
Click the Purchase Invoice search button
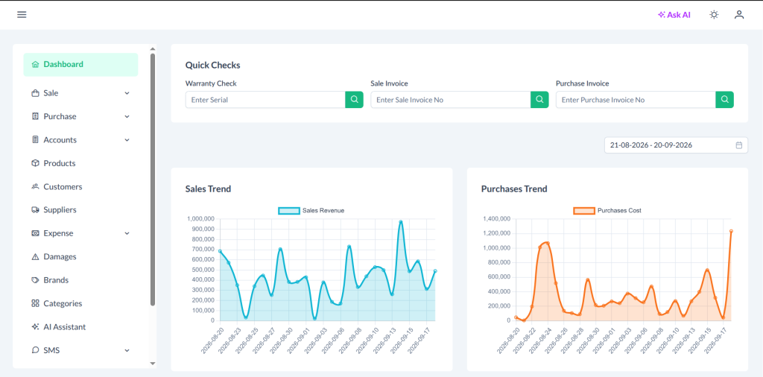tap(724, 99)
